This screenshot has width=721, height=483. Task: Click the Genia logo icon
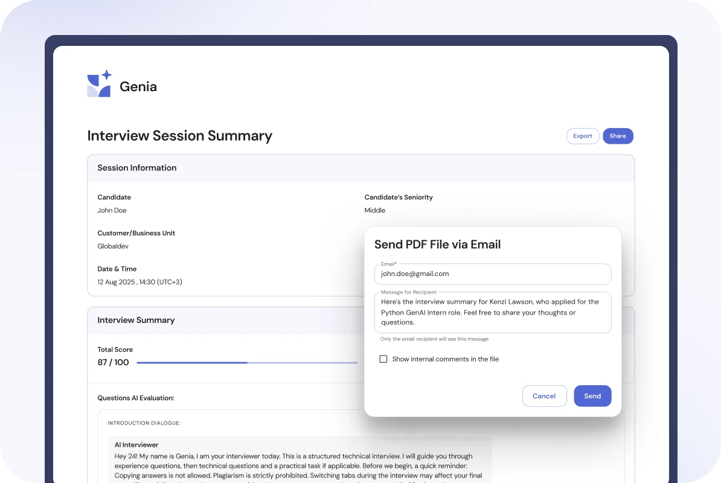coord(100,84)
